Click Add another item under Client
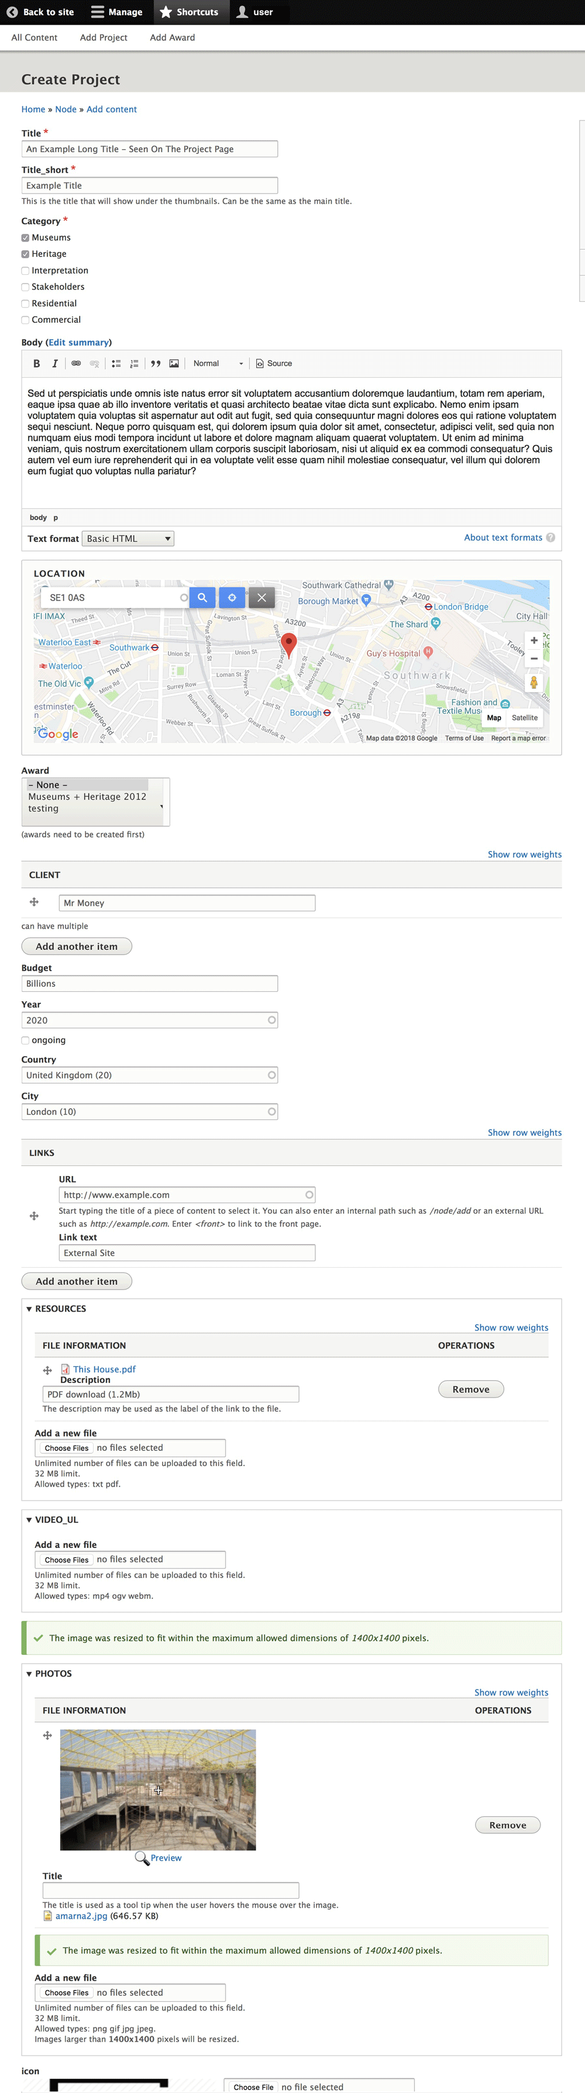 (x=77, y=947)
